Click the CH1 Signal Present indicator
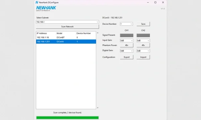 point(127,35)
